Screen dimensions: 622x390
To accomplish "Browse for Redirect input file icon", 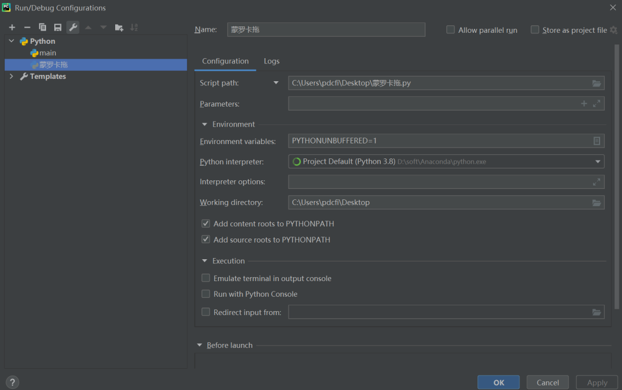I will (x=596, y=312).
